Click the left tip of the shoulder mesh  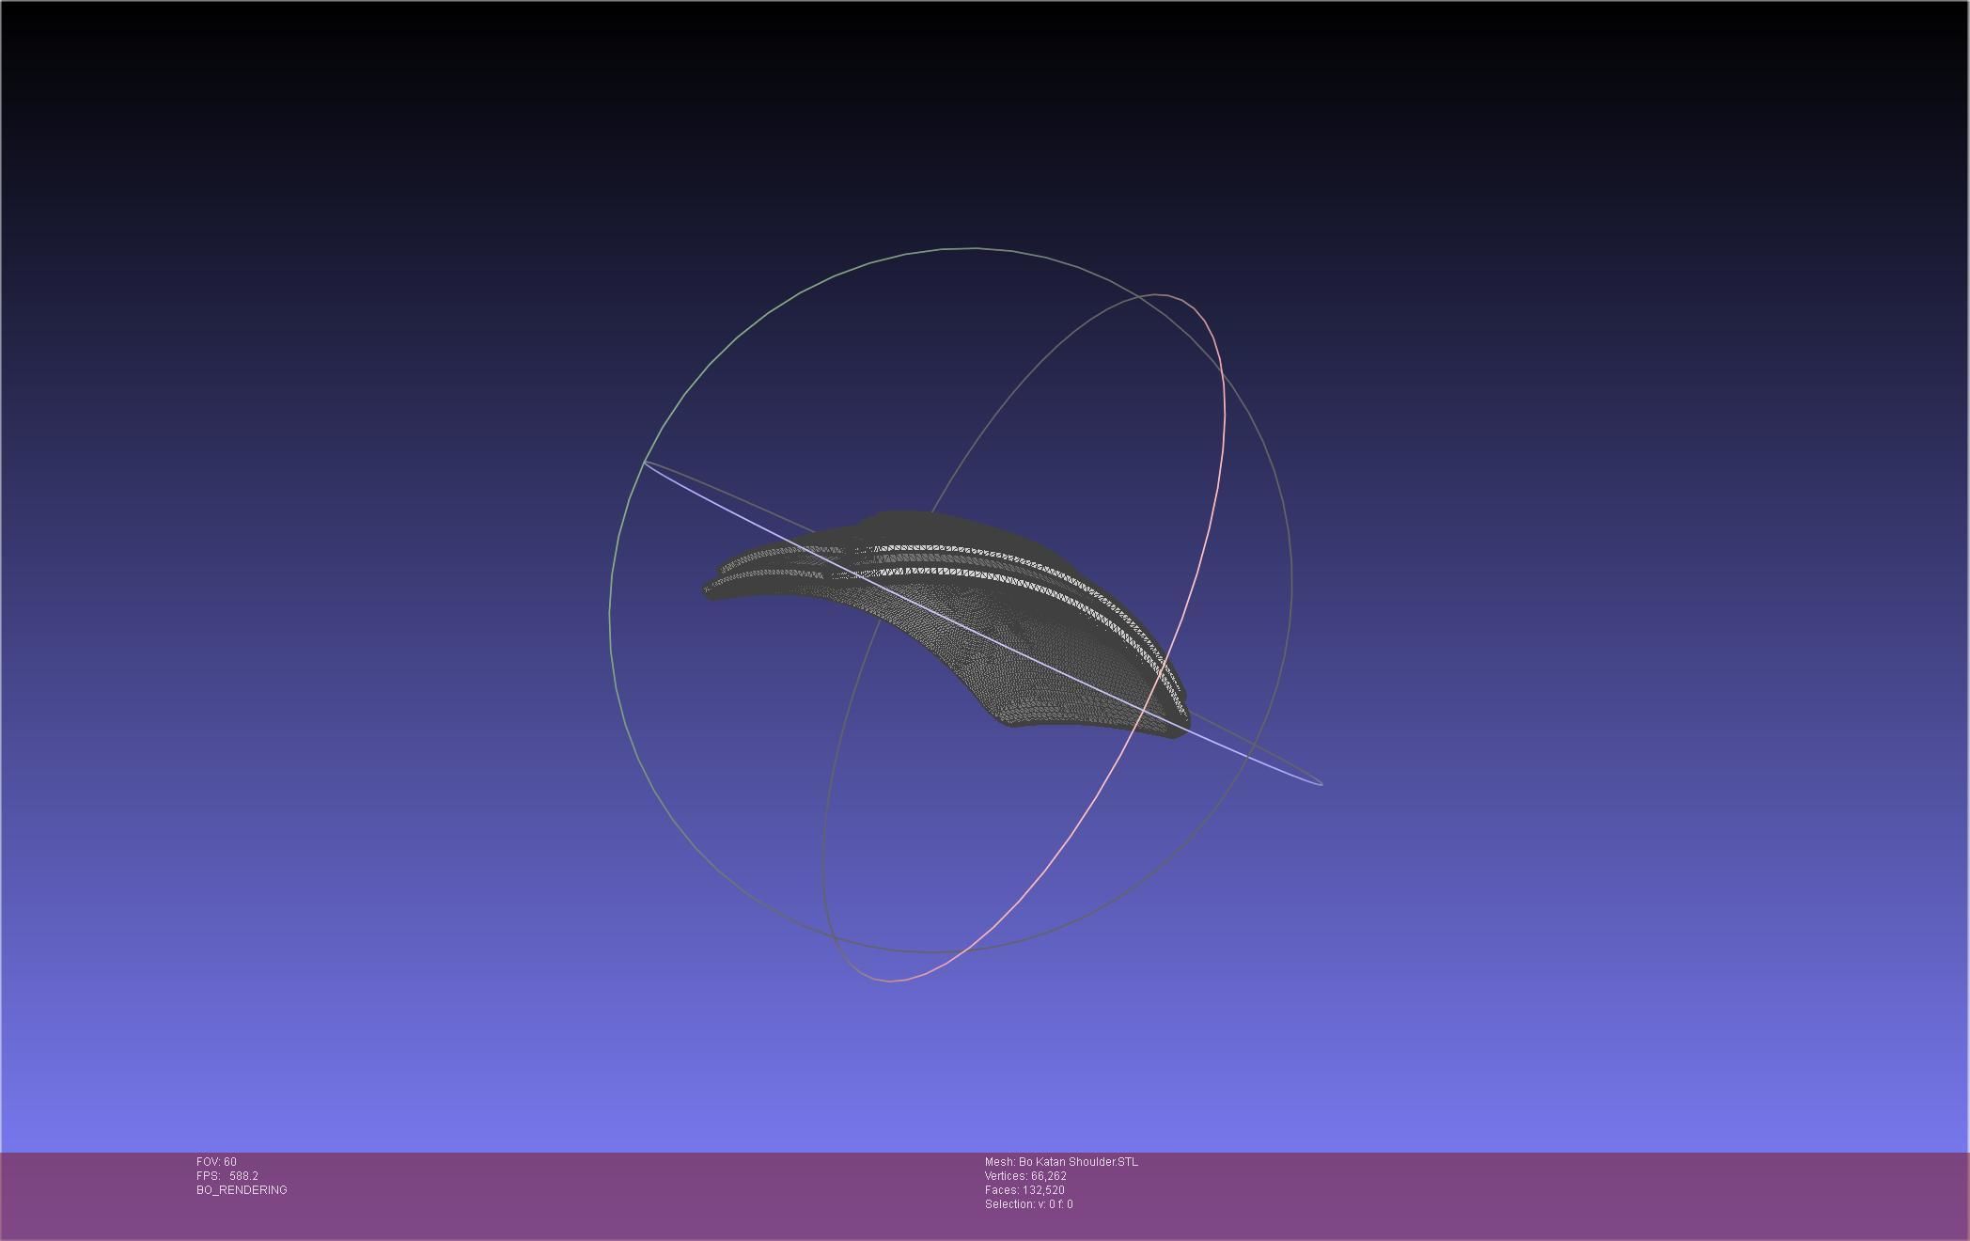pos(710,590)
